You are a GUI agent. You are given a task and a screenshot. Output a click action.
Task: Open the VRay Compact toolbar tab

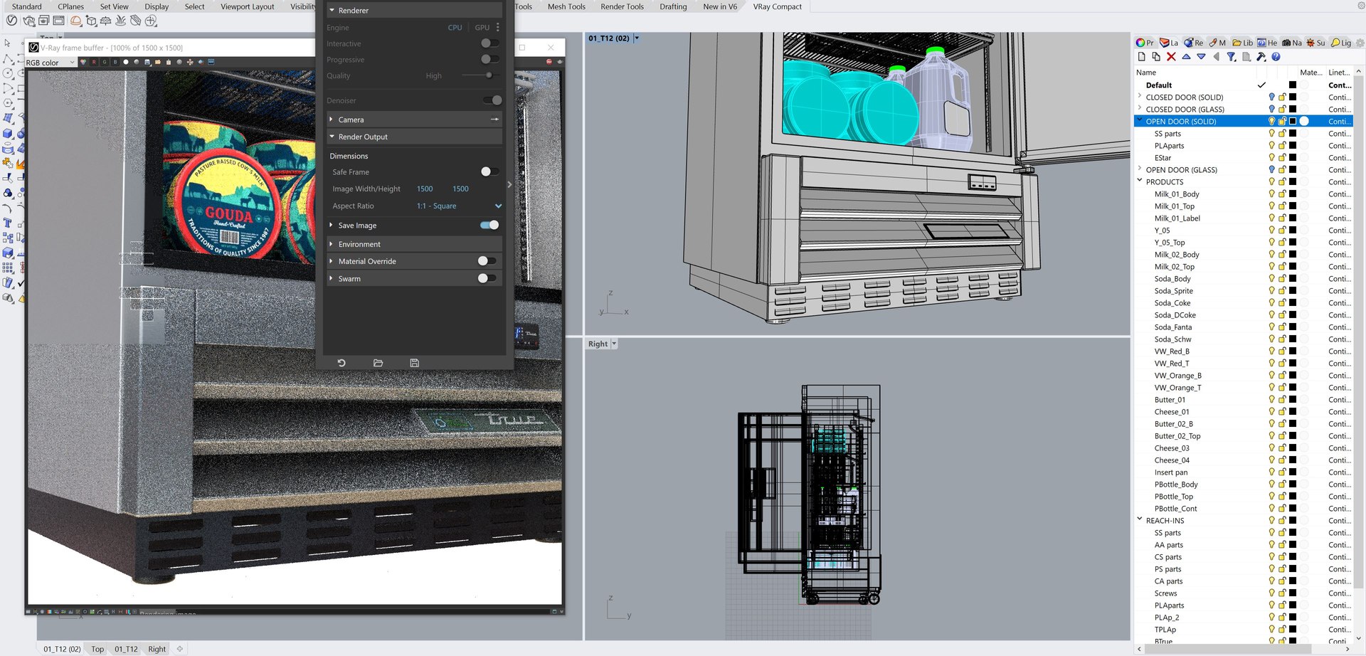coord(777,6)
